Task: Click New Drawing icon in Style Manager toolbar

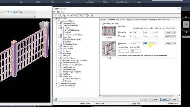Action: pyautogui.click(x=55, y=15)
